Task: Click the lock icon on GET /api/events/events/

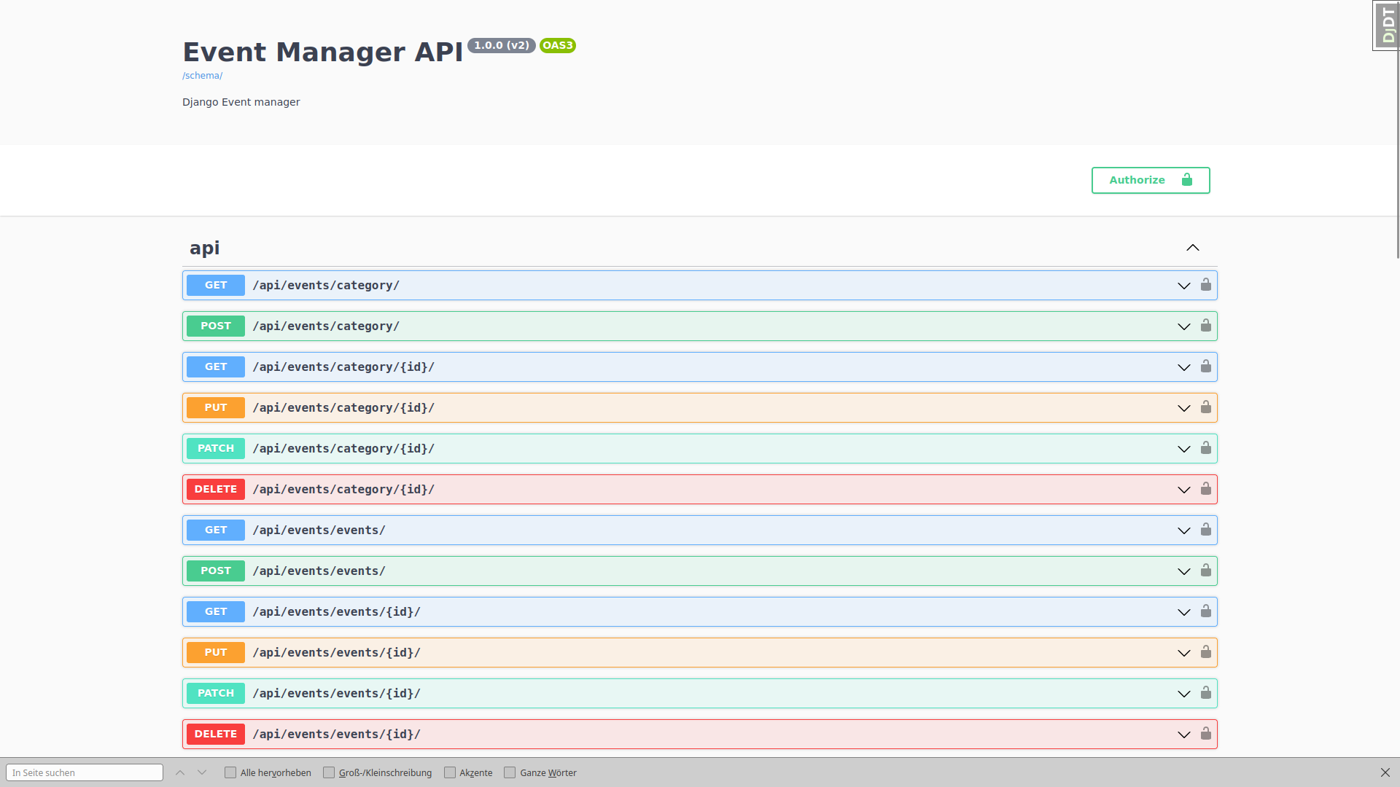Action: (x=1207, y=530)
